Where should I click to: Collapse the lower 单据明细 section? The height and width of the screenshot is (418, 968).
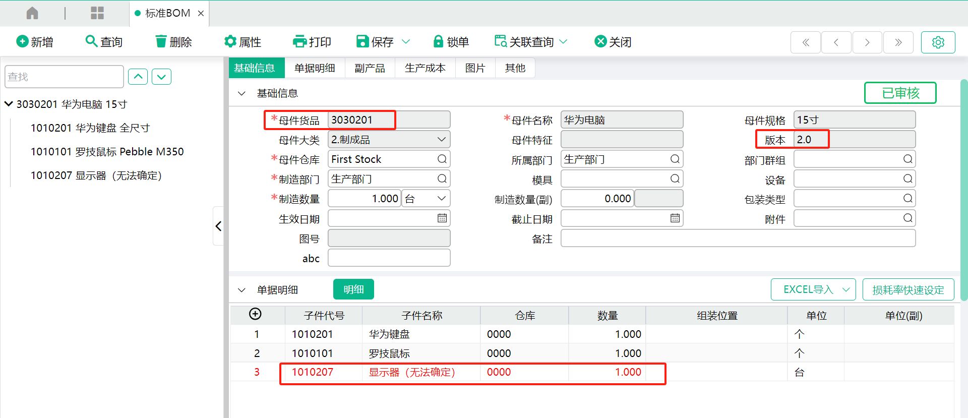coord(241,290)
